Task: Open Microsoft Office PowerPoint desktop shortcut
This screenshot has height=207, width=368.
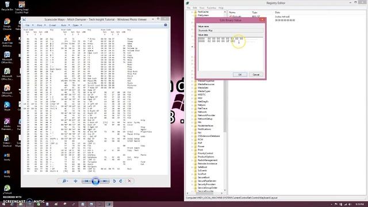Action: pos(7,91)
